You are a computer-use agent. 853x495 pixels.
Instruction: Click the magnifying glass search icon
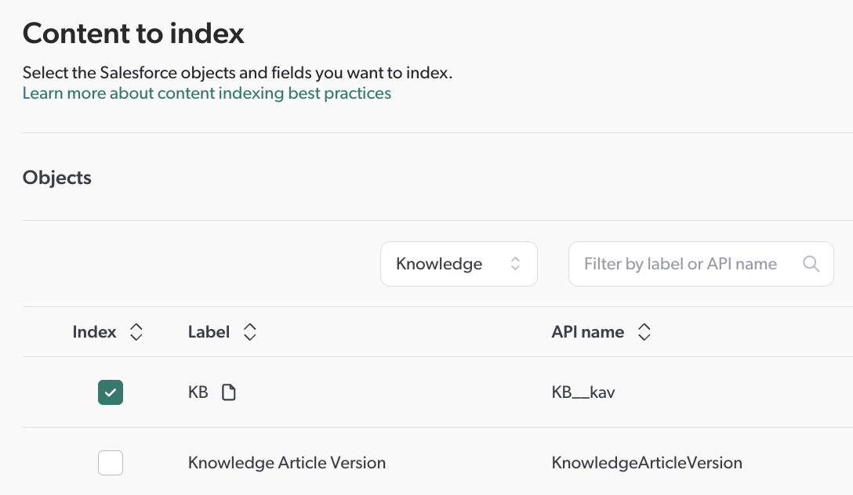pyautogui.click(x=811, y=264)
